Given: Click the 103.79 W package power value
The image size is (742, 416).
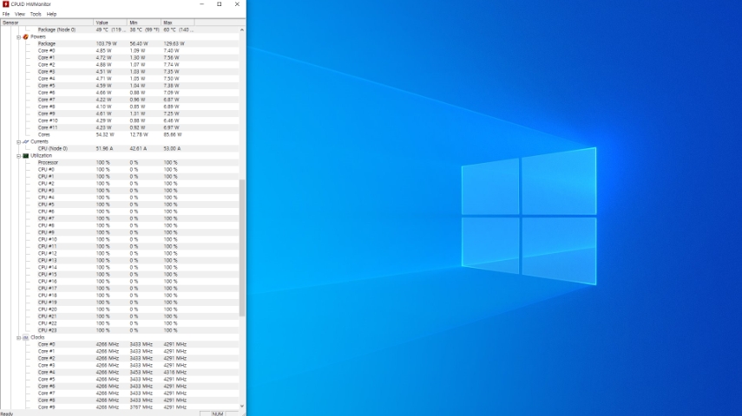Looking at the screenshot, I should coord(106,43).
